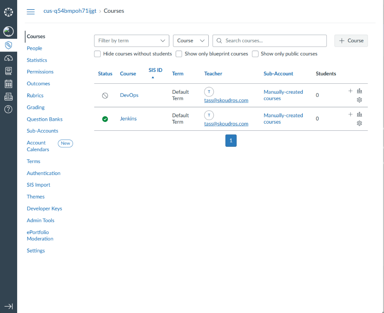Open Account Calendars menu item
This screenshot has width=384, height=313.
tap(38, 146)
